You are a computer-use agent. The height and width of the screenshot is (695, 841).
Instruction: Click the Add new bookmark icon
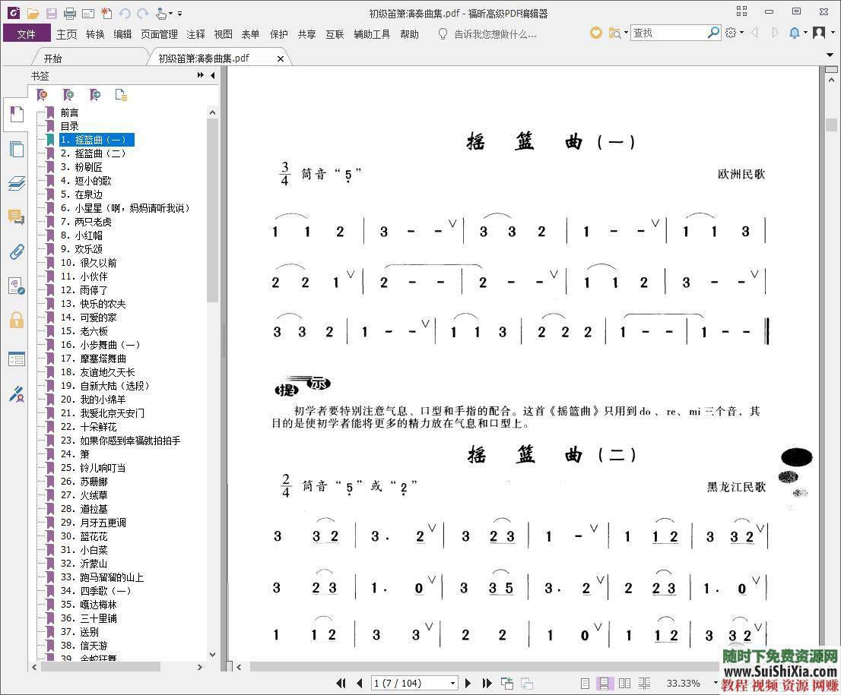(68, 95)
